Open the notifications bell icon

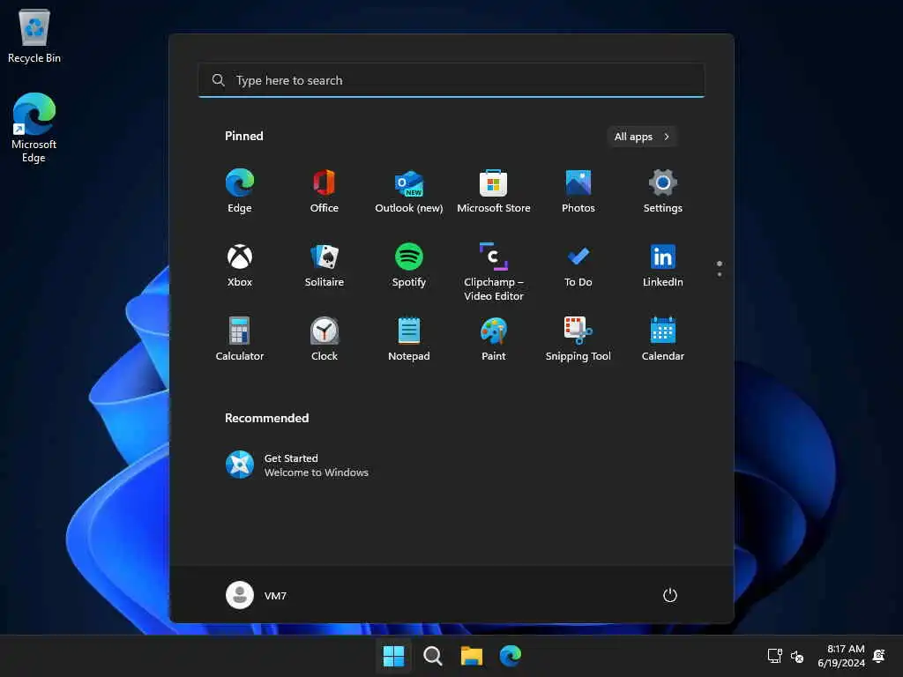(879, 656)
